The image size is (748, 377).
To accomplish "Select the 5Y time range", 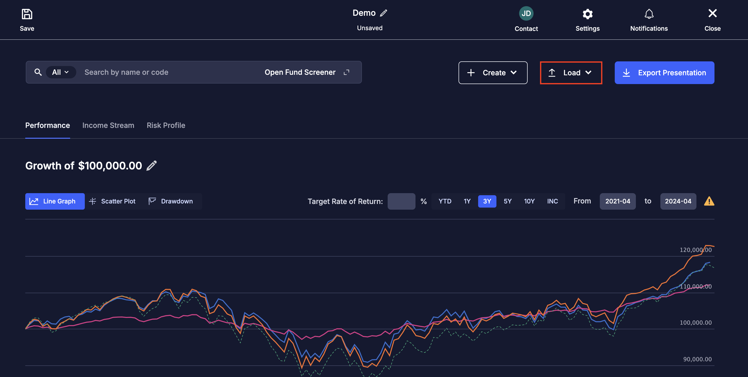I will coord(507,201).
